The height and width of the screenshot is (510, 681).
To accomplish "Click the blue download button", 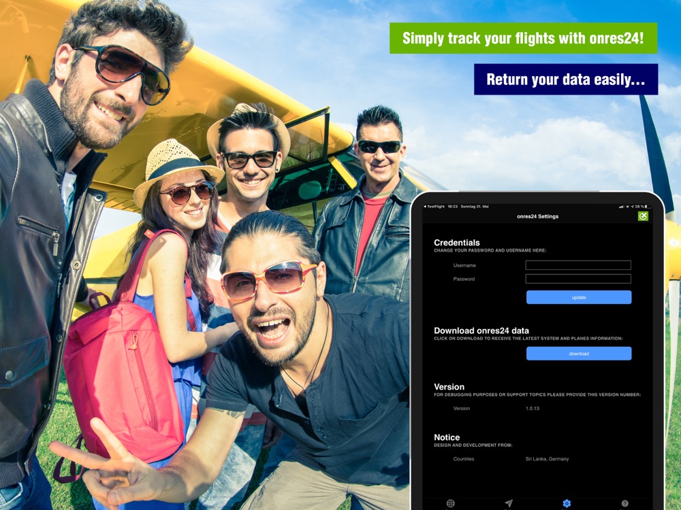I will pyautogui.click(x=579, y=354).
